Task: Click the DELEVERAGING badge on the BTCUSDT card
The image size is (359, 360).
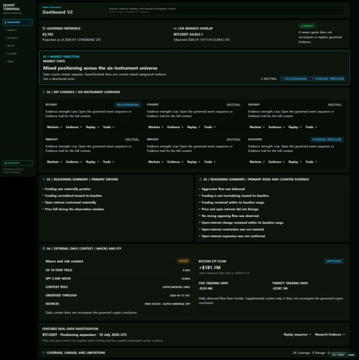Action: [x=128, y=105]
